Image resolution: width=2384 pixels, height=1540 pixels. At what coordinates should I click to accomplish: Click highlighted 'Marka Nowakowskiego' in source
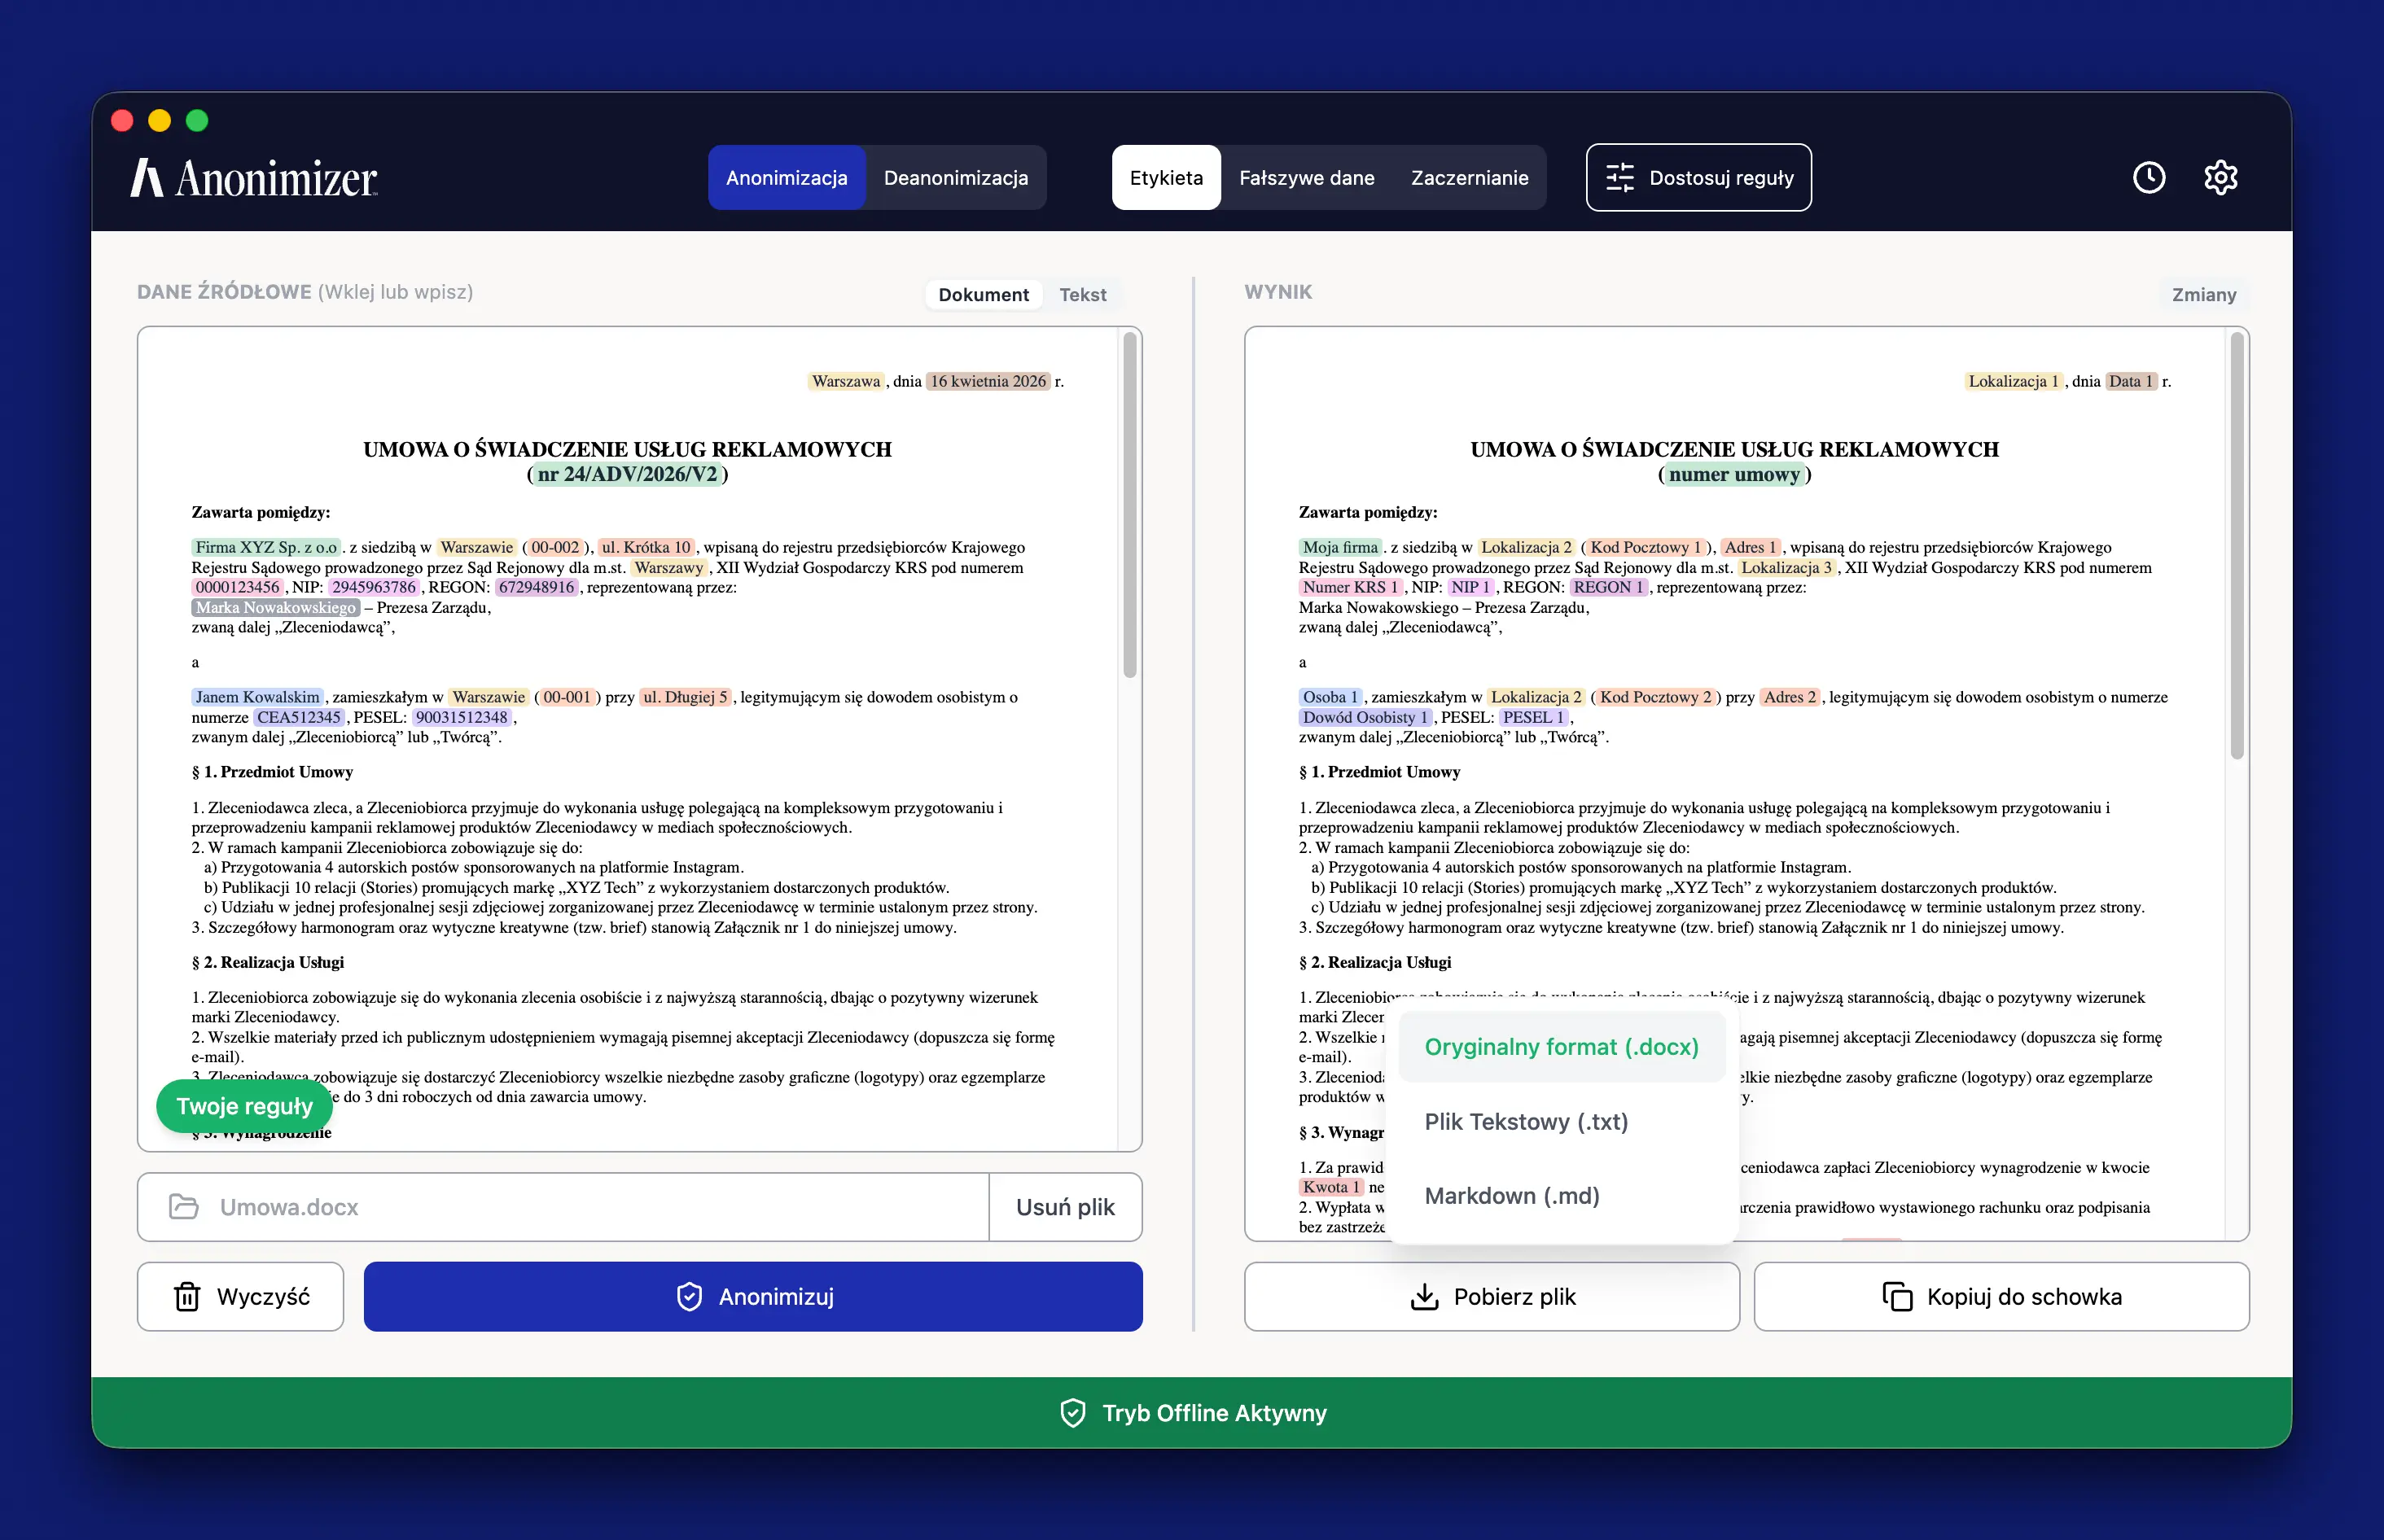(x=275, y=608)
